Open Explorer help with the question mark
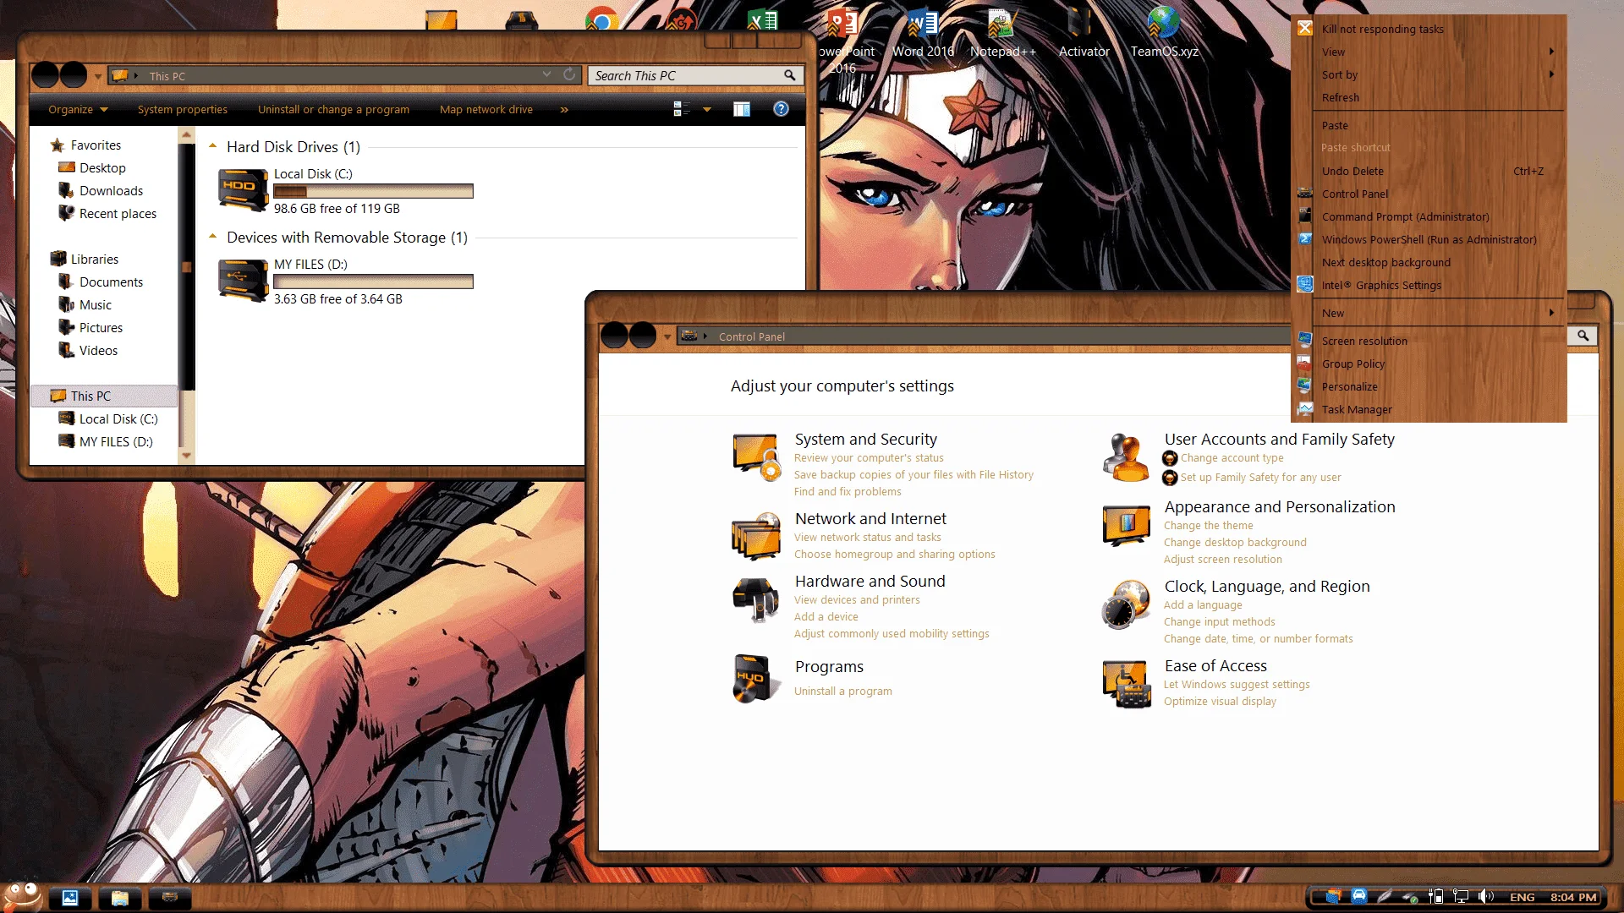The height and width of the screenshot is (913, 1624). point(782,109)
